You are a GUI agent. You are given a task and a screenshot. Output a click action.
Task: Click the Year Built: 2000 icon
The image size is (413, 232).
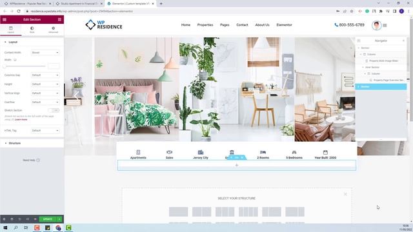coord(325,152)
